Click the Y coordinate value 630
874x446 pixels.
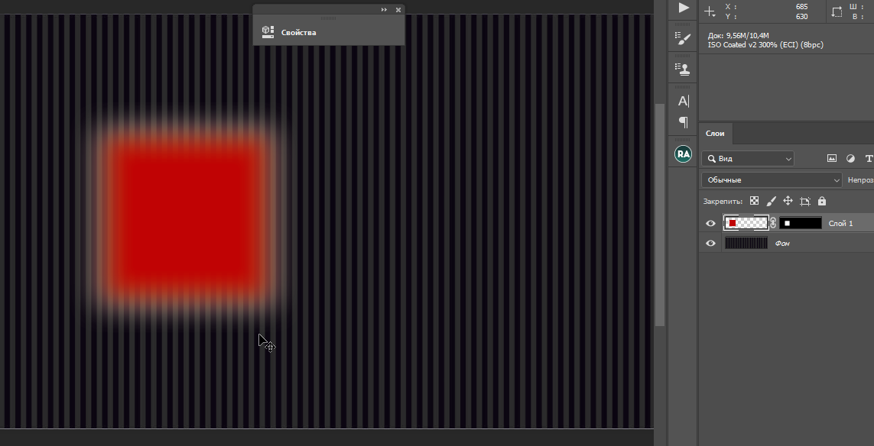click(x=801, y=17)
